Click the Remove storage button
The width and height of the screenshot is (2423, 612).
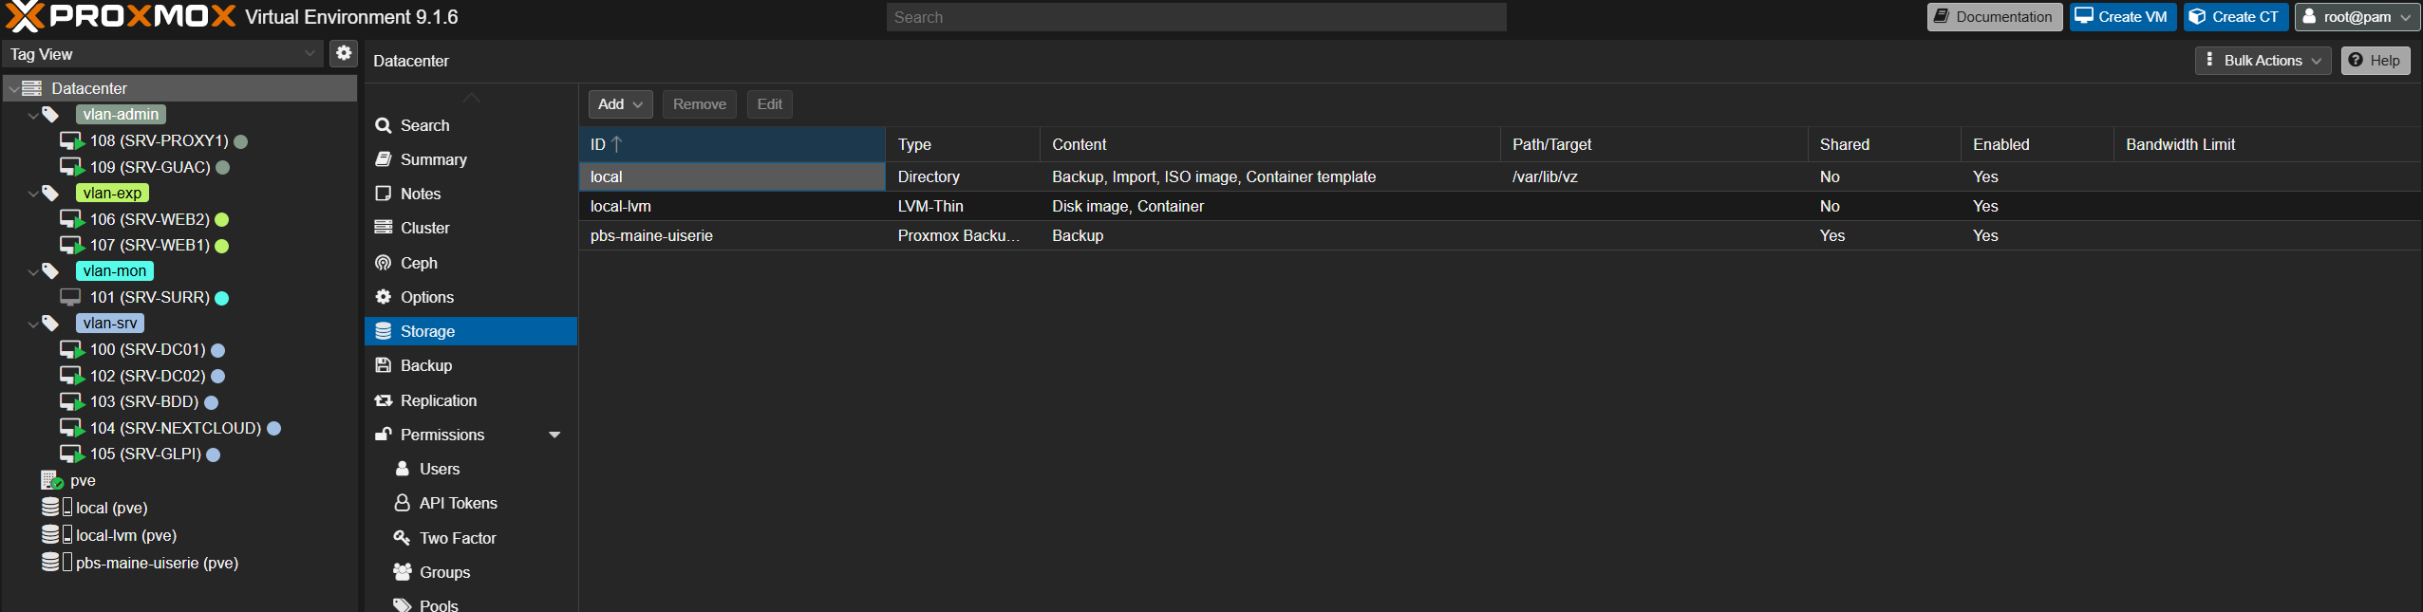coord(700,104)
